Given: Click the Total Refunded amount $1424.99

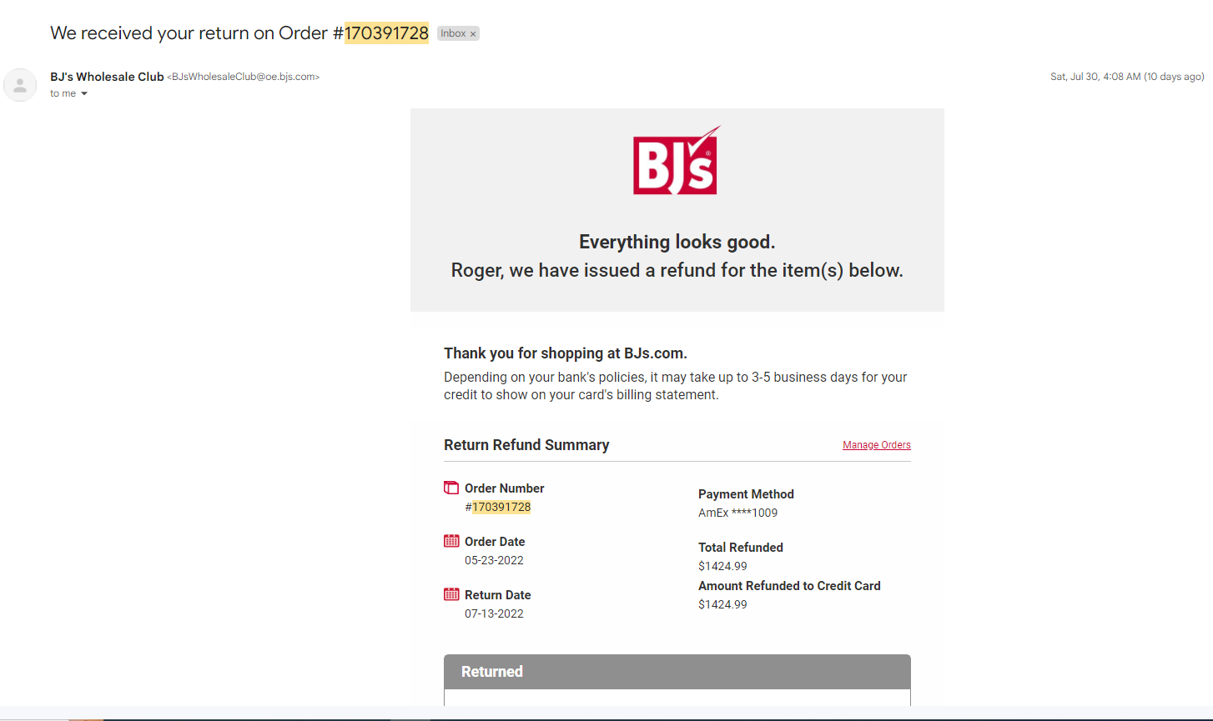Looking at the screenshot, I should coord(722,566).
